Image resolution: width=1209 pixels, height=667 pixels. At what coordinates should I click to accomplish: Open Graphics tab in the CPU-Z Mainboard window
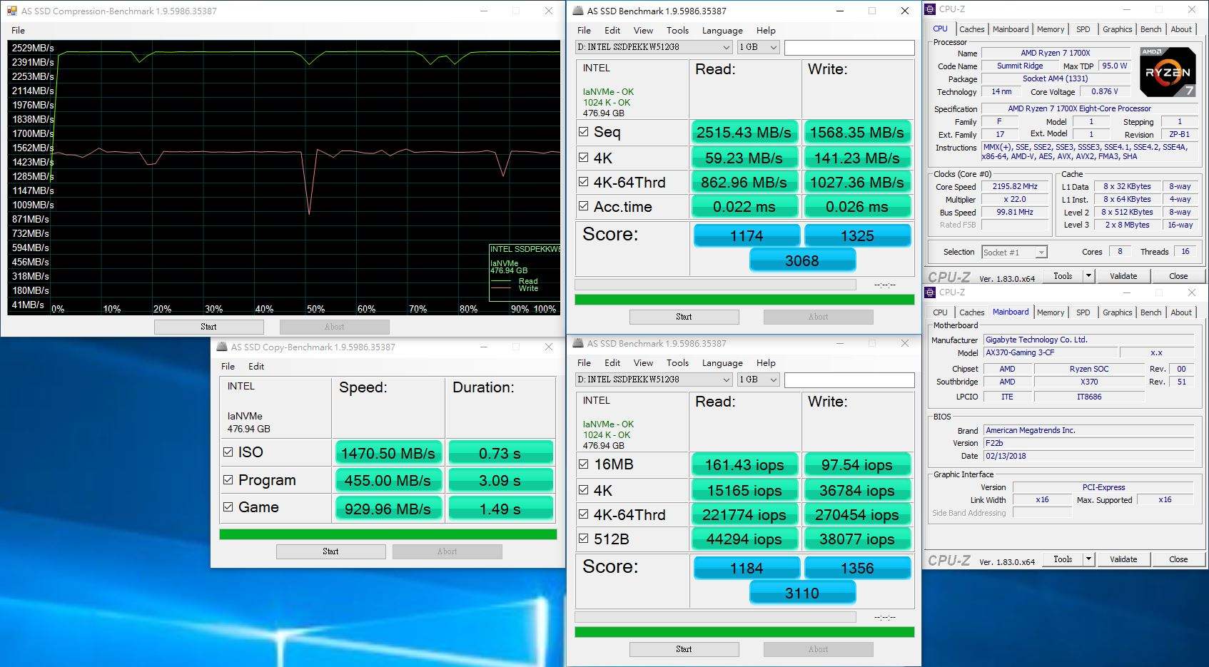pos(1117,312)
